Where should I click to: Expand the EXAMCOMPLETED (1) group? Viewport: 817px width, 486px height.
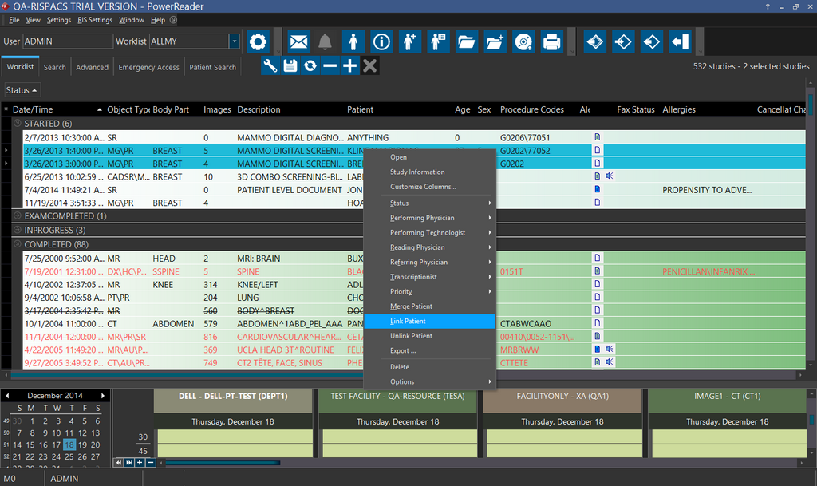18,216
